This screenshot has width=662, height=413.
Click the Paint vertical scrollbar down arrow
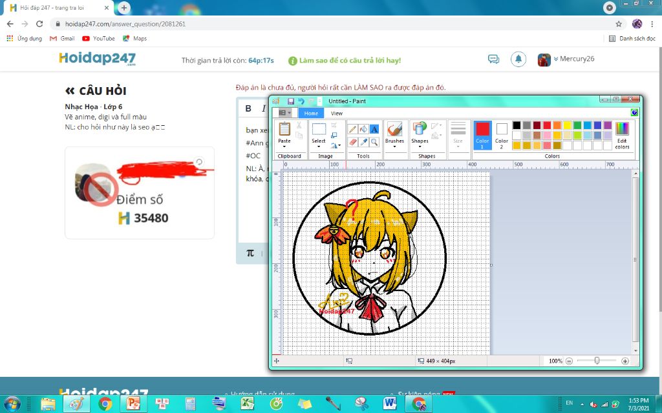tap(635, 350)
